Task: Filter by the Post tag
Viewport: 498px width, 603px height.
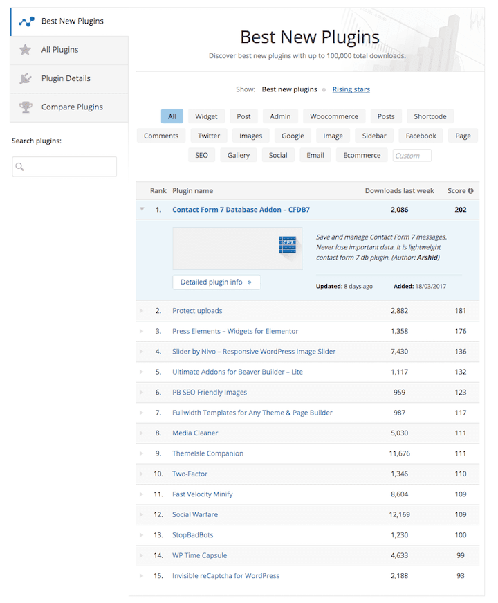Action: pos(243,116)
